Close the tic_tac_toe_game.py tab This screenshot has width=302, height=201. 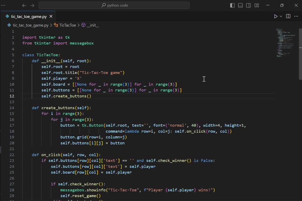click(x=51, y=16)
